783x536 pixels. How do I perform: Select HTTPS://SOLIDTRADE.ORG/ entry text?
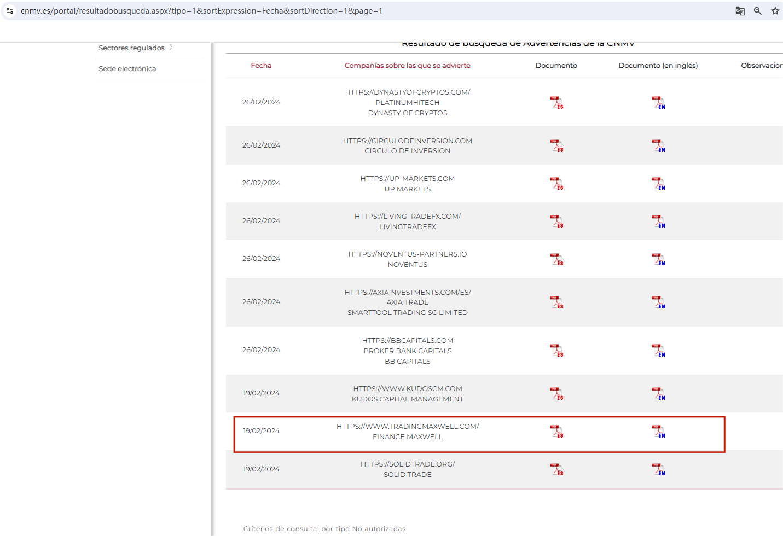[x=408, y=464]
